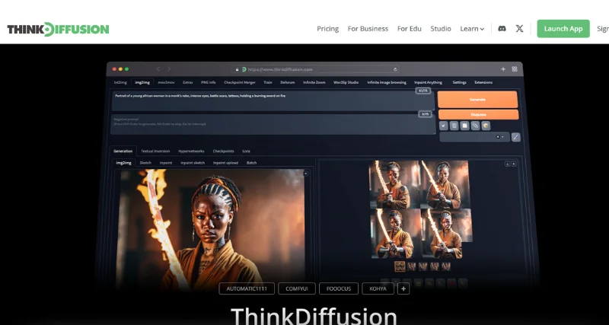Viewport: 609px width, 325px height.
Task: Click the Discord icon in the navigation bar
Action: click(502, 29)
